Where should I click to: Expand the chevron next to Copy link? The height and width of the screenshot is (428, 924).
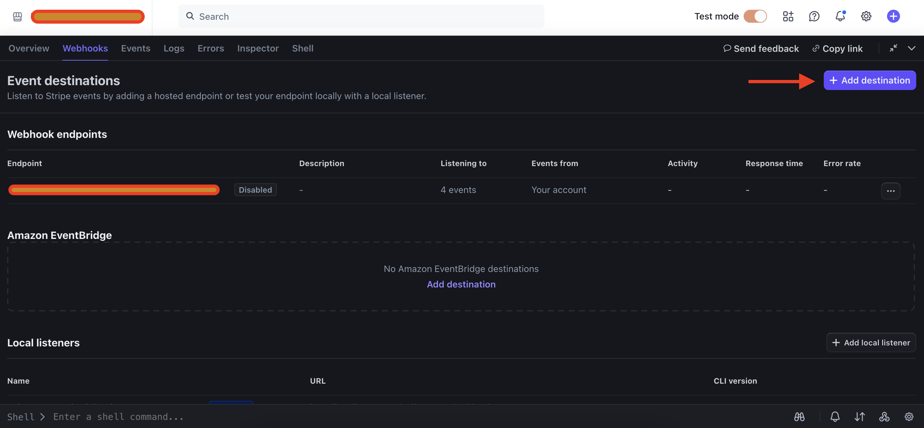pos(912,48)
